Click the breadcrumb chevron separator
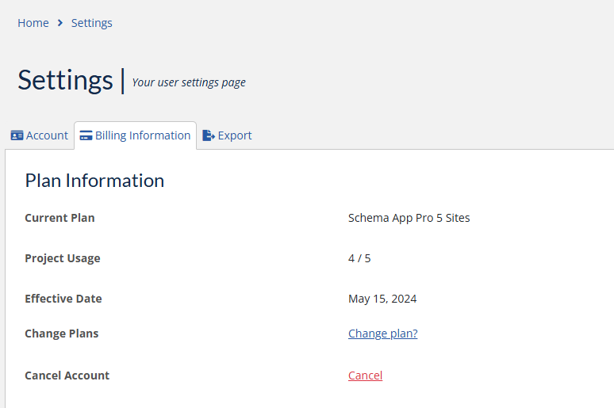The image size is (614, 408). pos(60,23)
